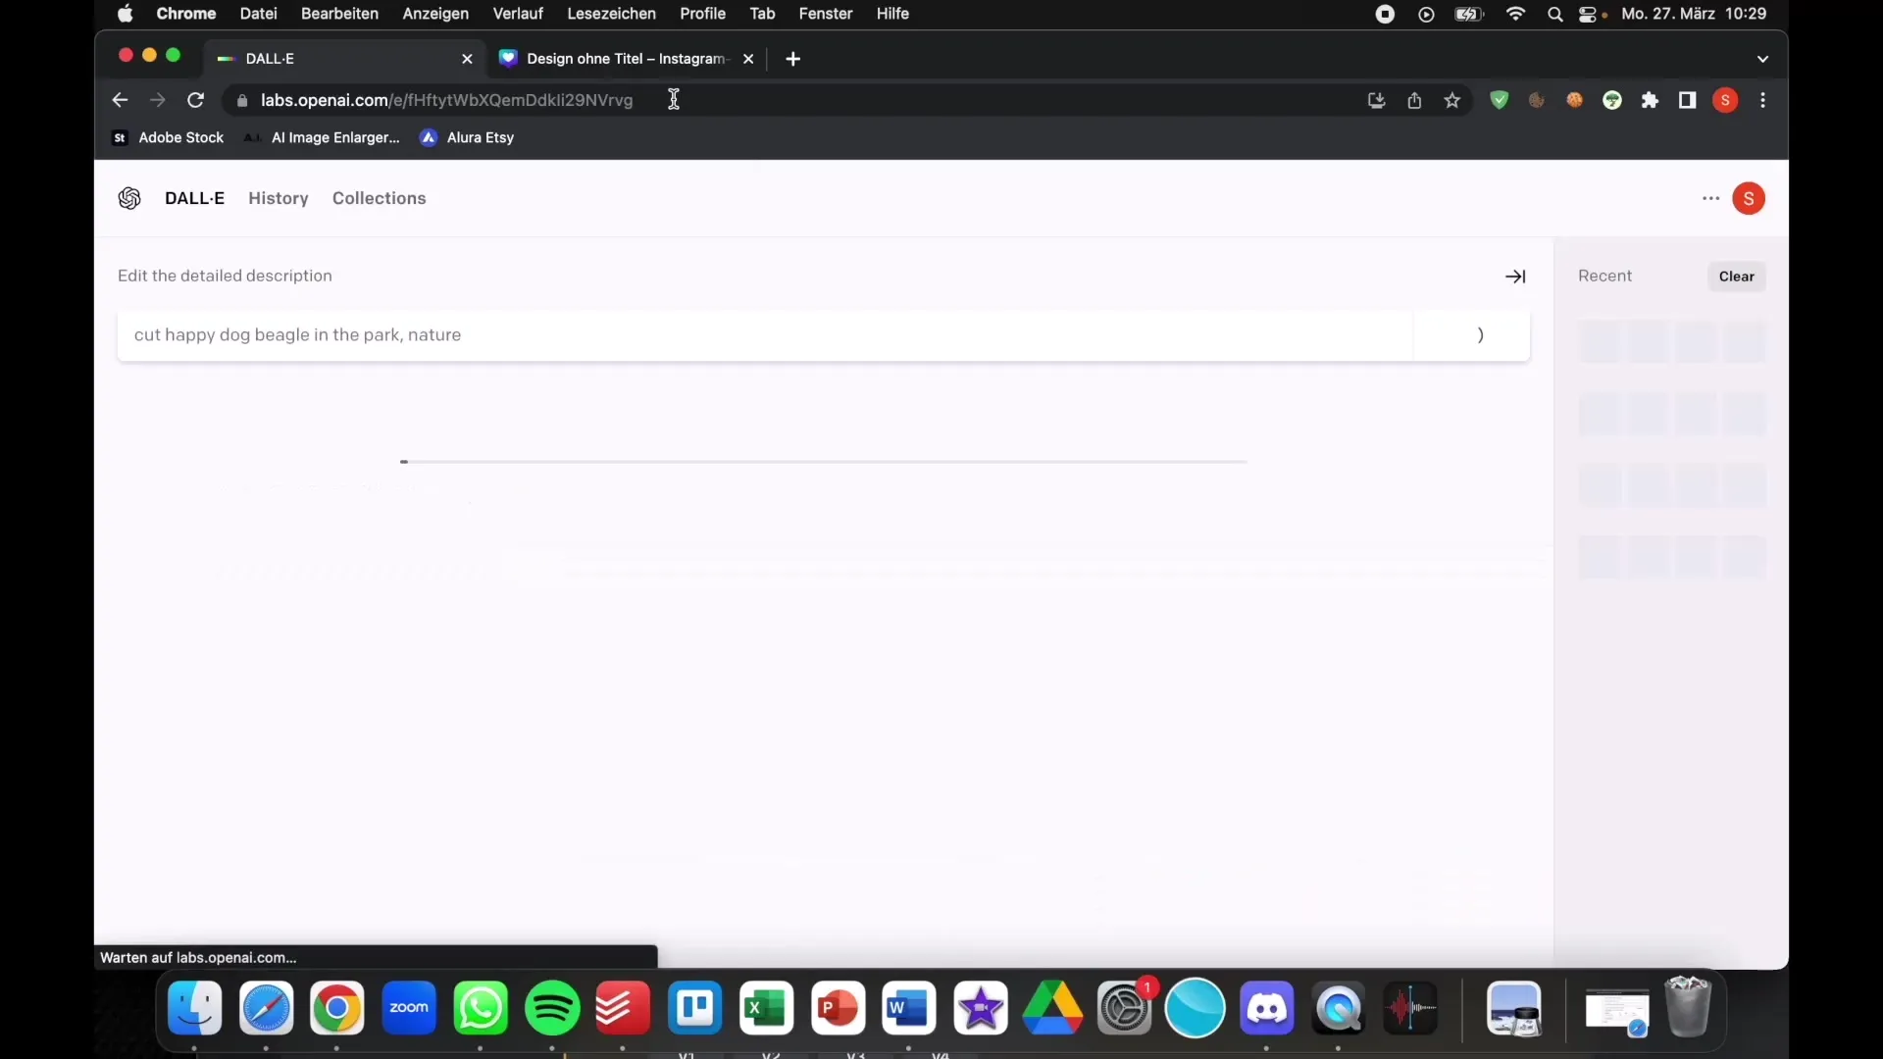This screenshot has height=1059, width=1883.
Task: Open the Datei menu
Action: (259, 14)
